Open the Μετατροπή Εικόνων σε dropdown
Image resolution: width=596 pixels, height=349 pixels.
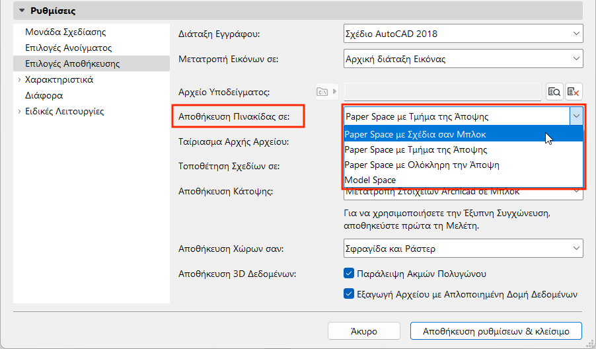pos(463,59)
